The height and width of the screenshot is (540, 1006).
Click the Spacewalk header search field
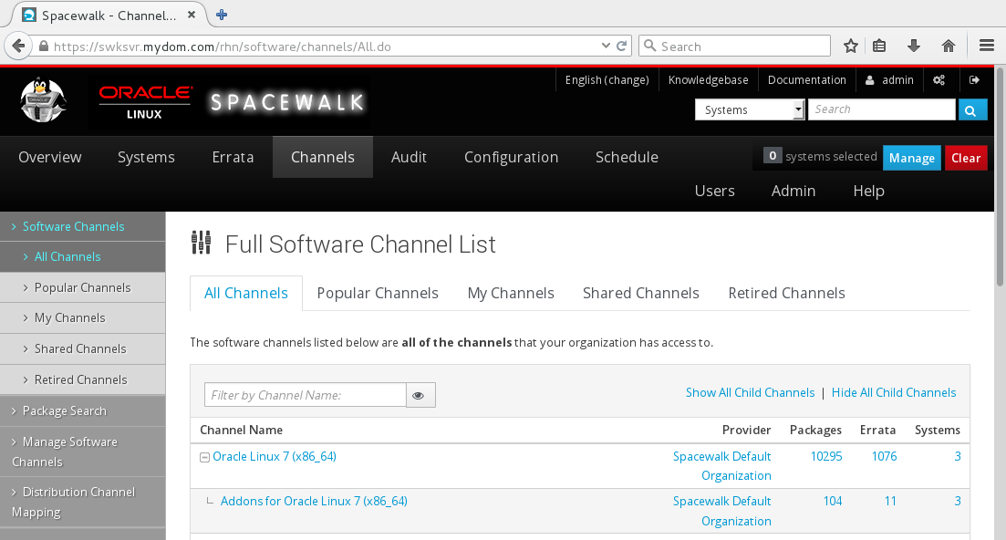coord(882,109)
